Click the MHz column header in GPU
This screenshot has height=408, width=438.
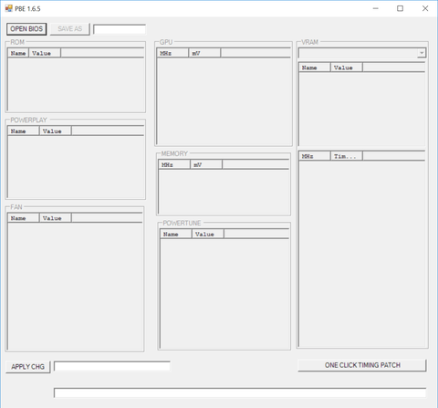click(172, 53)
